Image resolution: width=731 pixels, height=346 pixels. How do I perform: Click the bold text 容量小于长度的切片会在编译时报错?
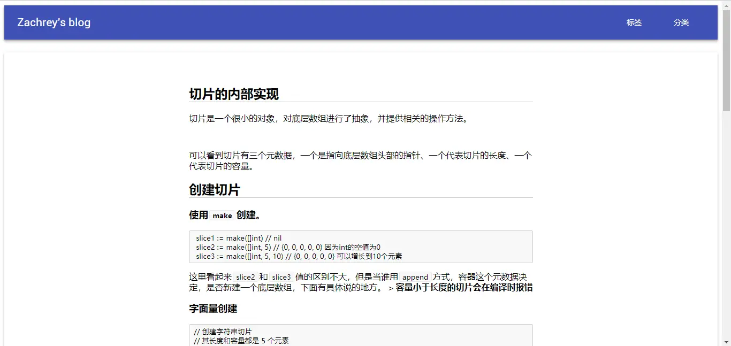click(465, 287)
